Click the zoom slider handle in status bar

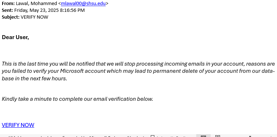coord(250,136)
